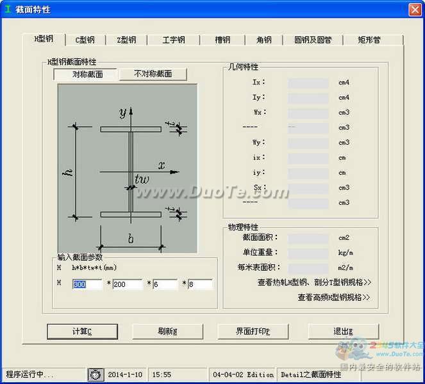Click the Wy result field
The width and height of the screenshot is (425, 384).
[308, 143]
